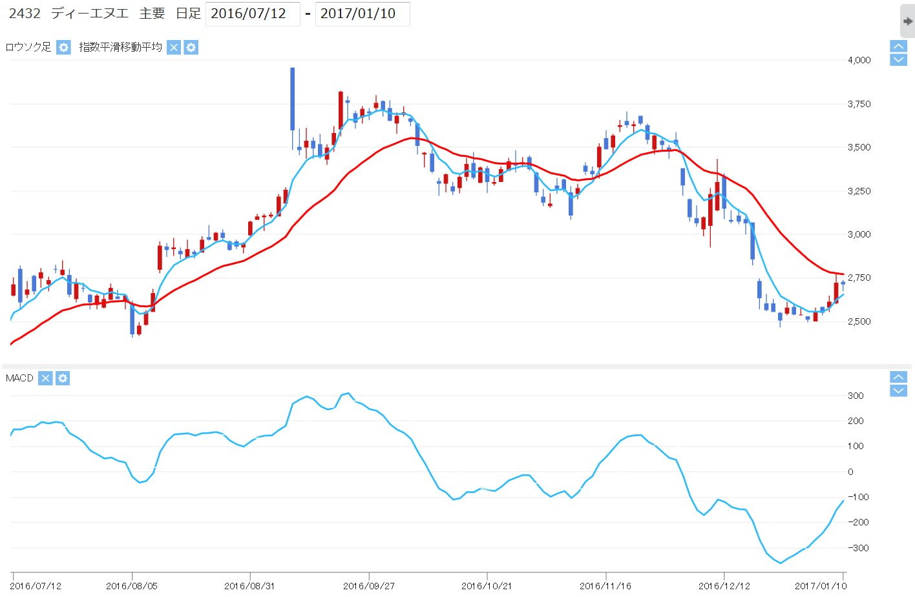This screenshot has width=915, height=597.
Task: Remove the MACD indicator
Action: click(45, 378)
